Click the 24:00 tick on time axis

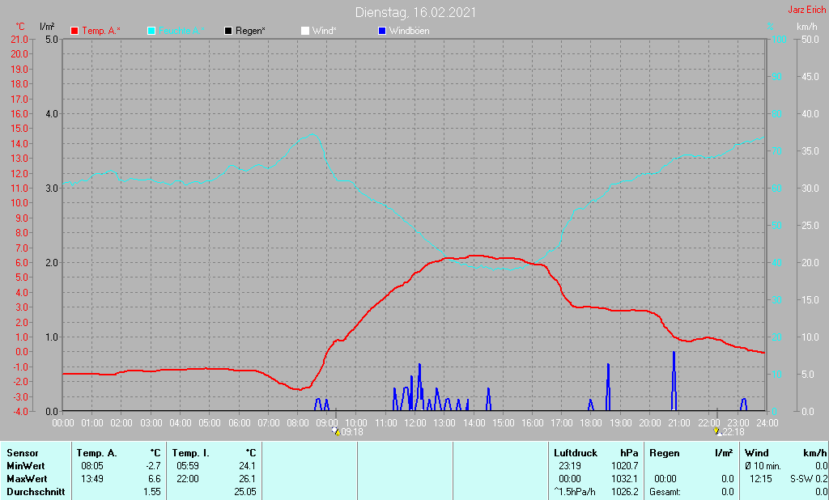point(767,423)
